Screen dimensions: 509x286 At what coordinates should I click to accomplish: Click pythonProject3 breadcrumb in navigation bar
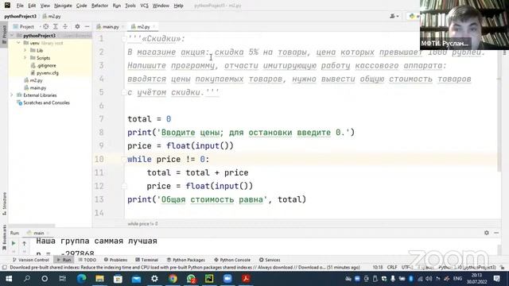coord(20,16)
